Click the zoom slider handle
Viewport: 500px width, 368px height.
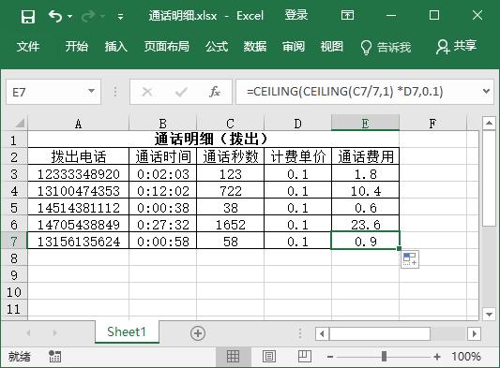384,356
